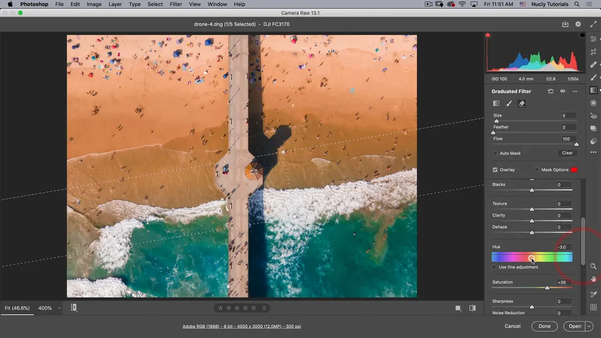This screenshot has height=338, width=601.
Task: Click the Hue rainbow slider bar
Action: pyautogui.click(x=532, y=257)
